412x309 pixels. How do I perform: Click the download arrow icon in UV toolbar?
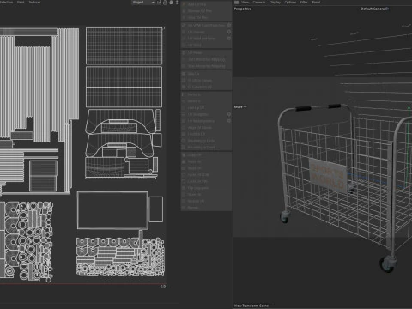pyautogui.click(x=177, y=3)
